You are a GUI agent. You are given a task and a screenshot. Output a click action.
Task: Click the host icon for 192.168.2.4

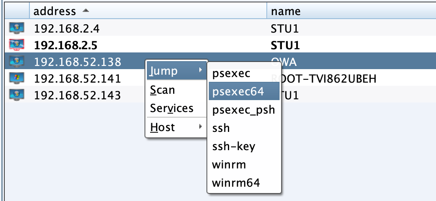pyautogui.click(x=17, y=29)
